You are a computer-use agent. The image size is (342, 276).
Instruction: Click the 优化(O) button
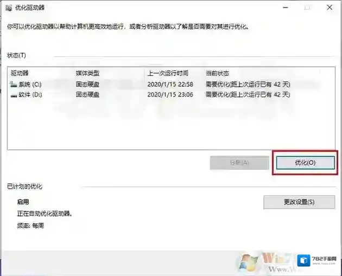pos(305,163)
